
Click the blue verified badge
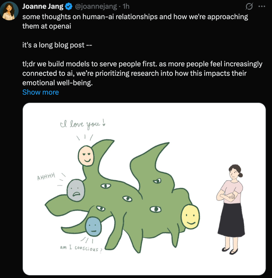coord(69,7)
